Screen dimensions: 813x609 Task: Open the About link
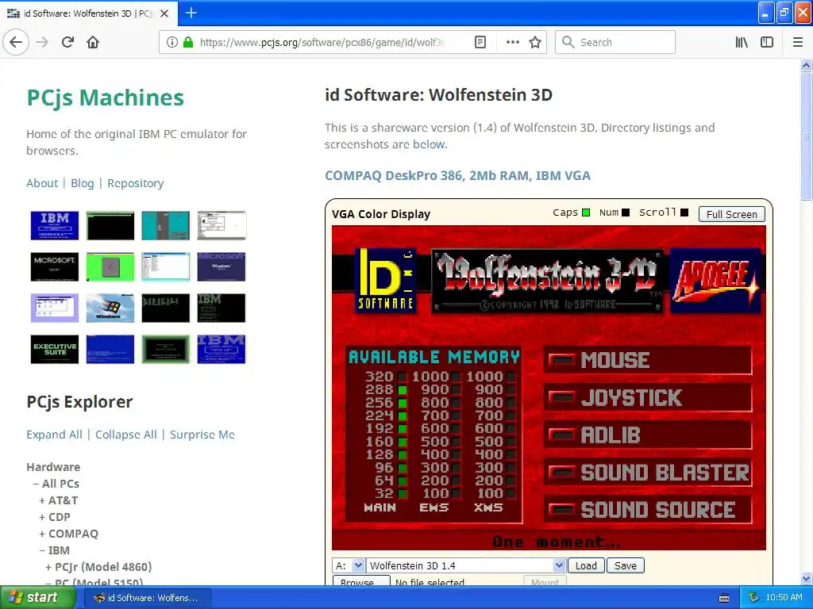[x=42, y=183]
